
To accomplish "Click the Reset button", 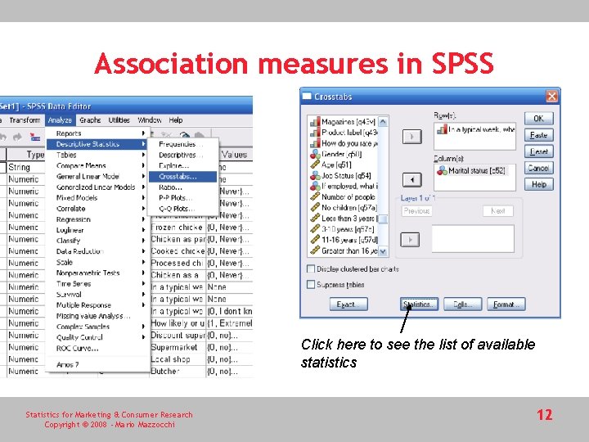I will tap(538, 152).
